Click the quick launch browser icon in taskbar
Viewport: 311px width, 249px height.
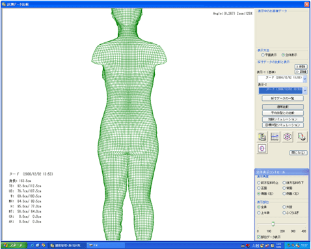(33, 245)
